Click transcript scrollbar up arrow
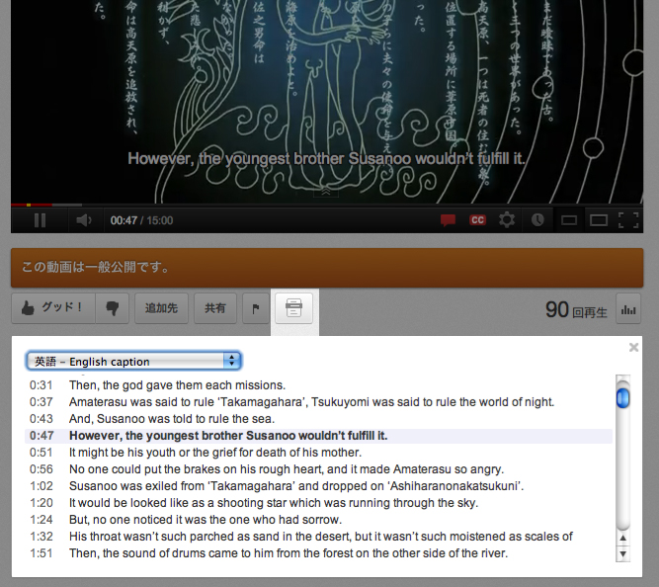Screen dimensions: 659x587 coord(622,538)
